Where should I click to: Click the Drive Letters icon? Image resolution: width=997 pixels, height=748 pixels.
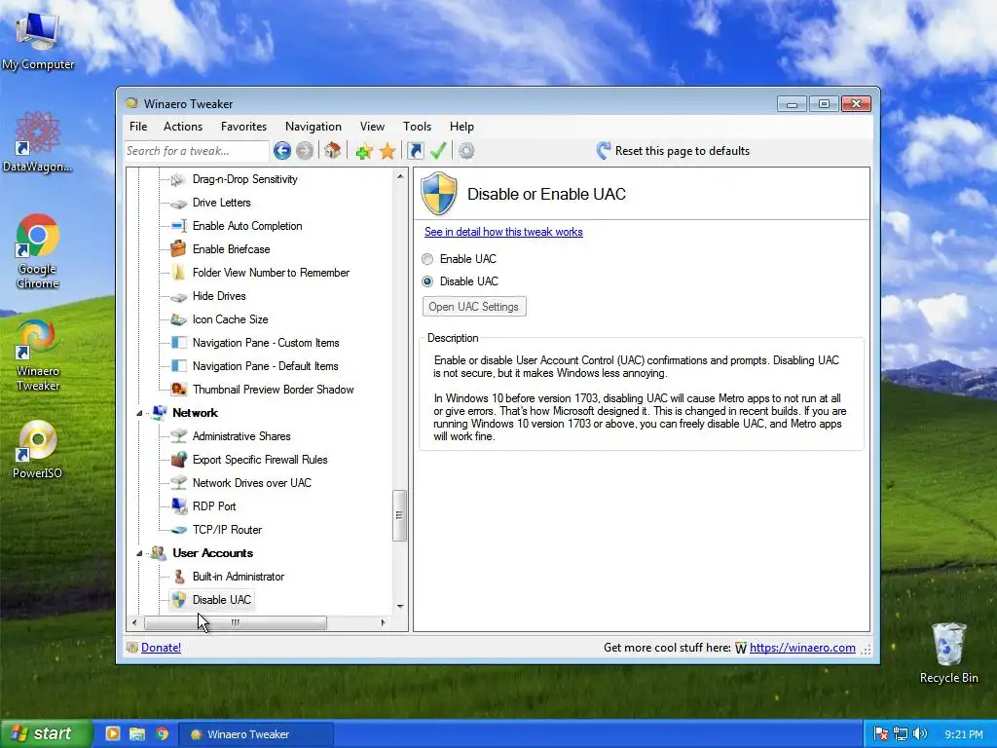pos(179,203)
